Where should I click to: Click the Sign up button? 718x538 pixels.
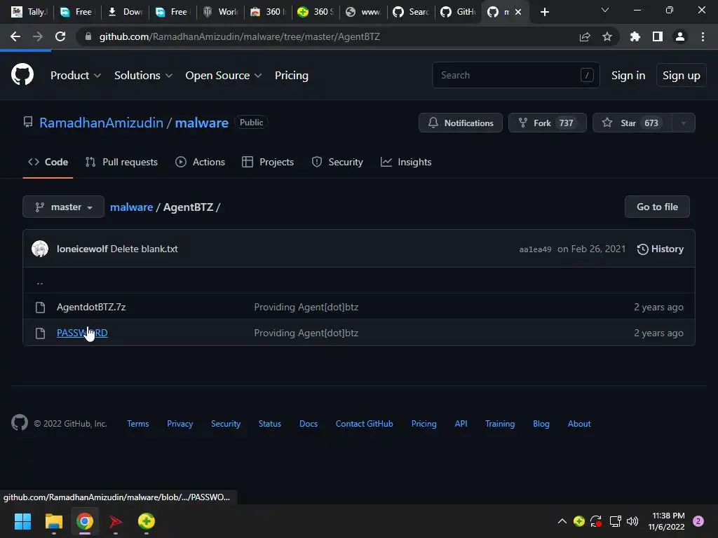[x=682, y=75]
